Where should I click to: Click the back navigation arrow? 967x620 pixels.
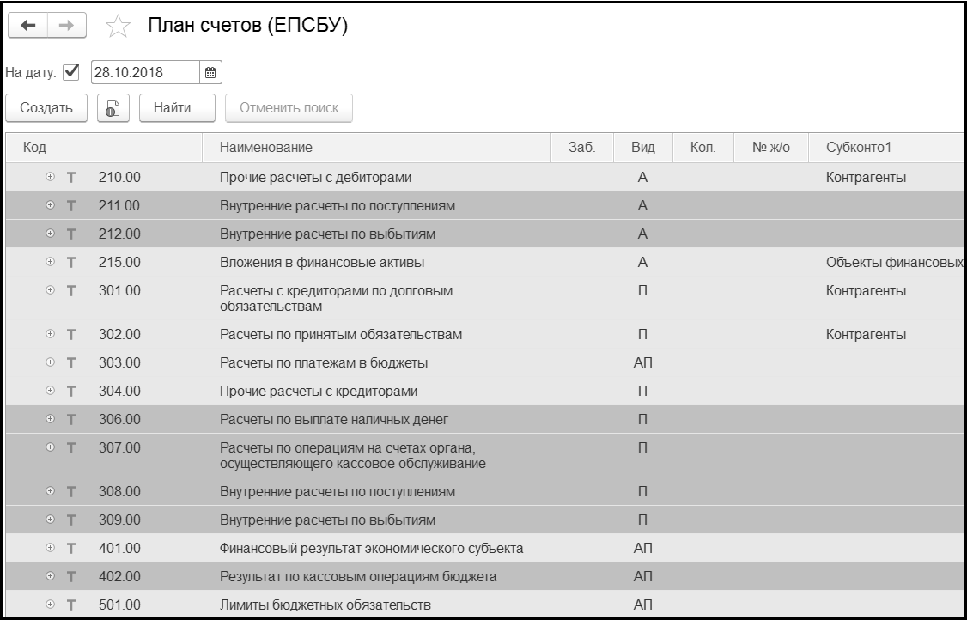(x=27, y=27)
